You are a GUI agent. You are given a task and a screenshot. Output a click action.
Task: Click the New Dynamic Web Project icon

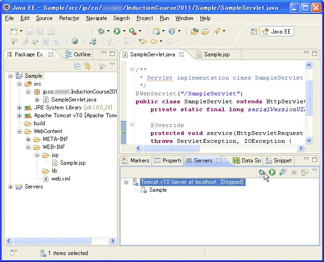157,31
